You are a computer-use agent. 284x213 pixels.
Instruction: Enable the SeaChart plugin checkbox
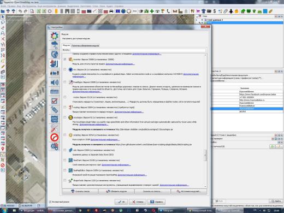point(65,160)
